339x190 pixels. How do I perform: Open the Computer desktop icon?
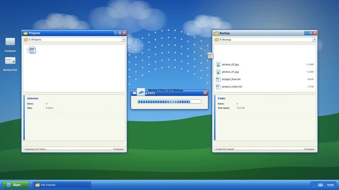(10, 42)
